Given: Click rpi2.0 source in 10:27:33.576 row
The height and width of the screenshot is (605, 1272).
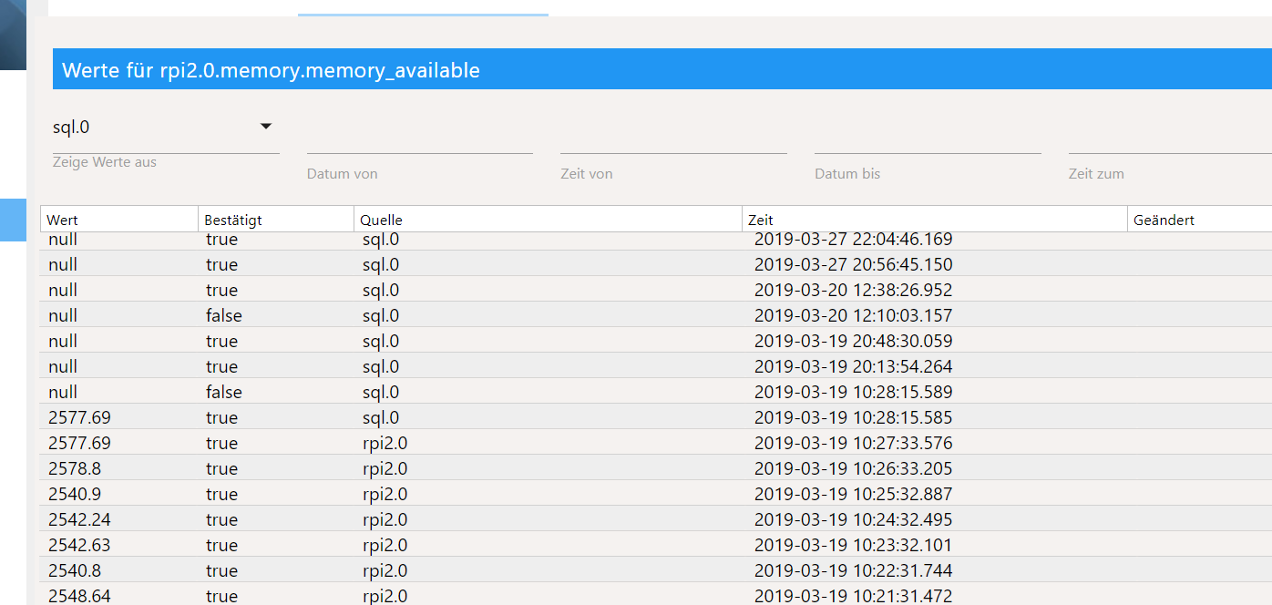Looking at the screenshot, I should pos(385,444).
